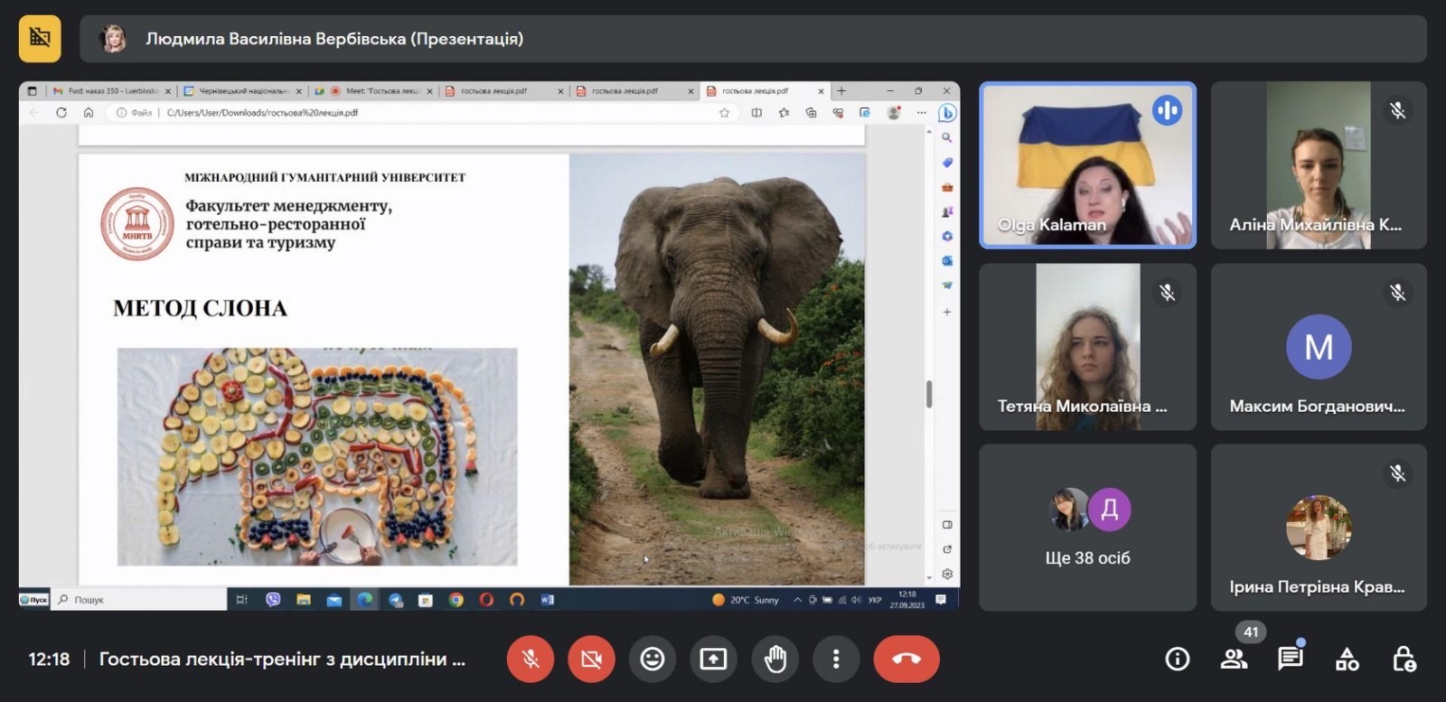Open Chrome from the taskbar
This screenshot has width=1446, height=702.
tap(456, 600)
